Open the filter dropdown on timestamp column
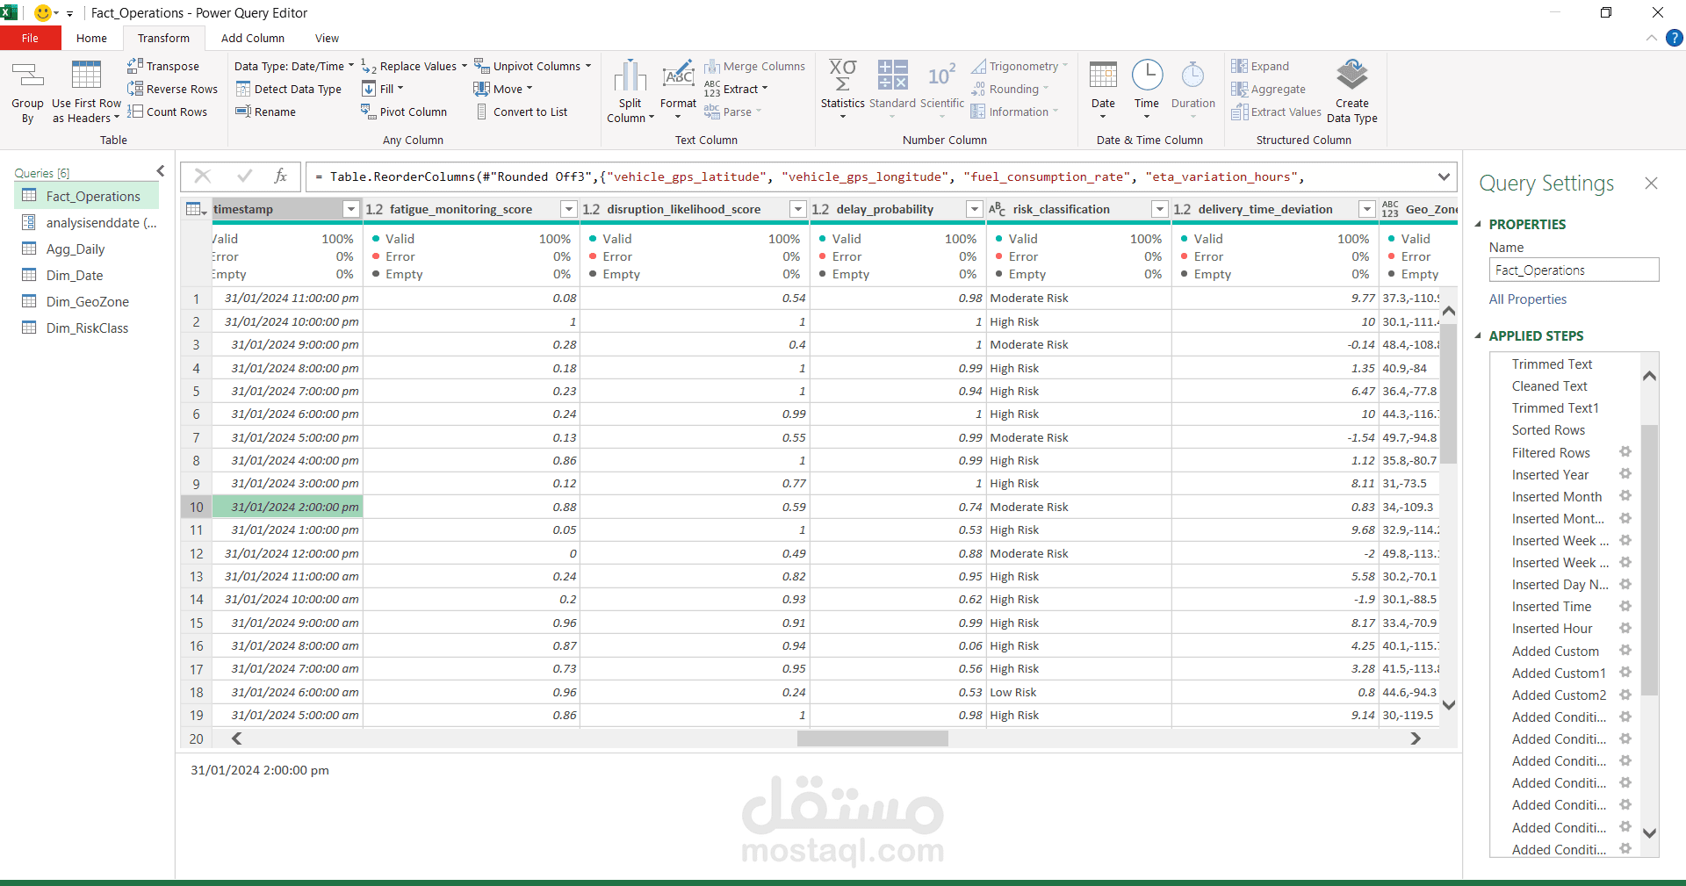This screenshot has width=1686, height=886. 350,209
